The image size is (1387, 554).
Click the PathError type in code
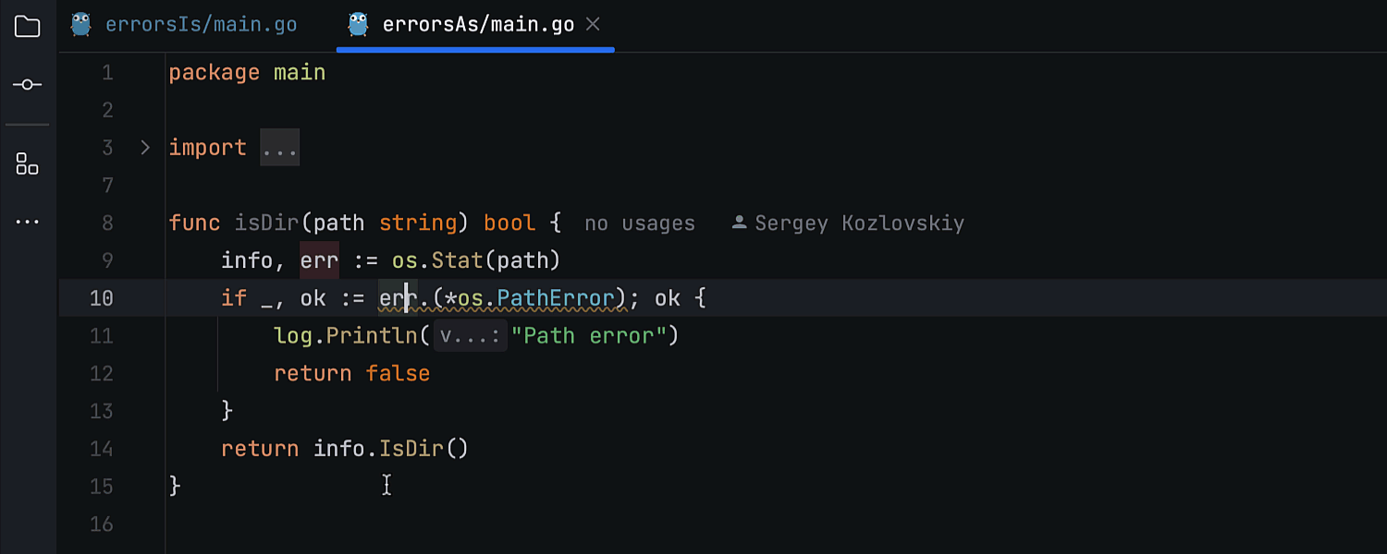(556, 298)
